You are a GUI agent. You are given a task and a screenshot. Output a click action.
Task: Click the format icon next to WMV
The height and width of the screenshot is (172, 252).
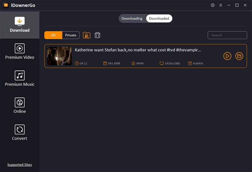coord(133,64)
